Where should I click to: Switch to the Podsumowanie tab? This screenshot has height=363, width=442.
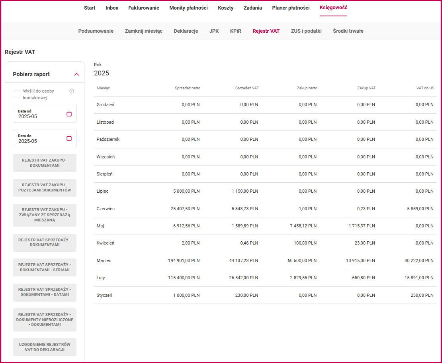click(96, 31)
